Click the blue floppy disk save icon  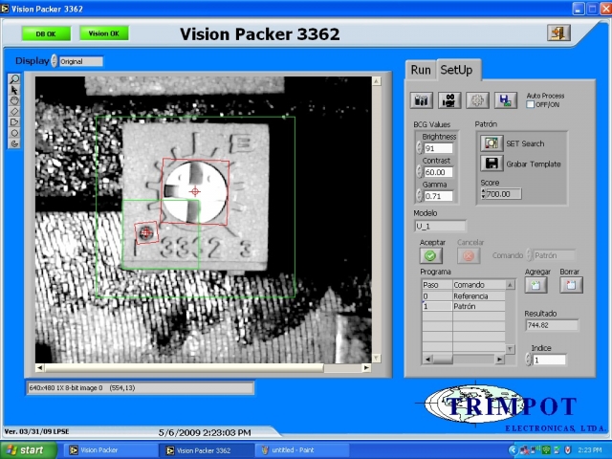506,100
